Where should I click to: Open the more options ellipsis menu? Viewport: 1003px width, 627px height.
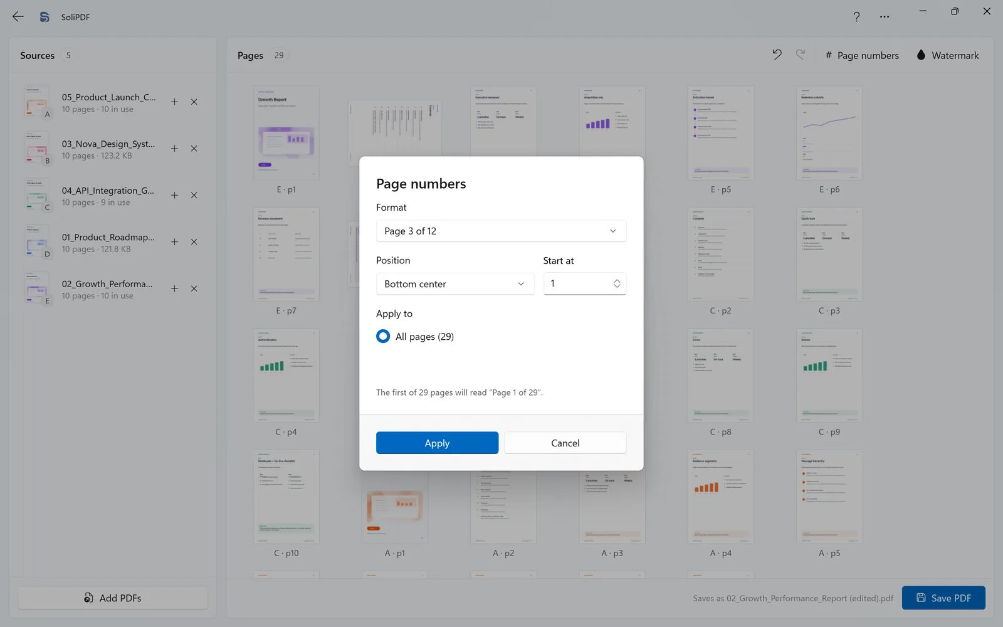(884, 17)
